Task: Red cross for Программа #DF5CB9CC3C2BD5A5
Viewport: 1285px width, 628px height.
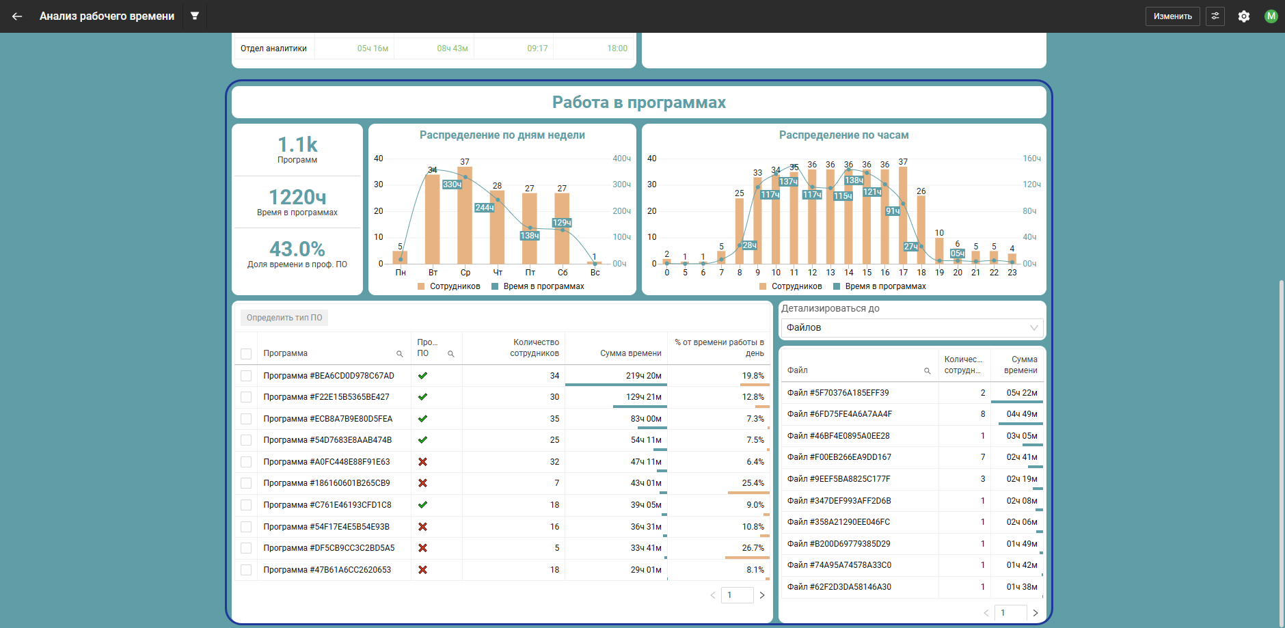Action: (422, 548)
